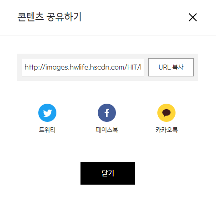Focus the share URL text field

point(83,67)
